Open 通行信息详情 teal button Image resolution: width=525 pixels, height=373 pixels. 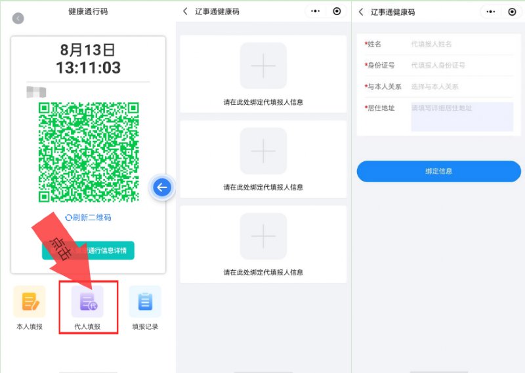(88, 250)
